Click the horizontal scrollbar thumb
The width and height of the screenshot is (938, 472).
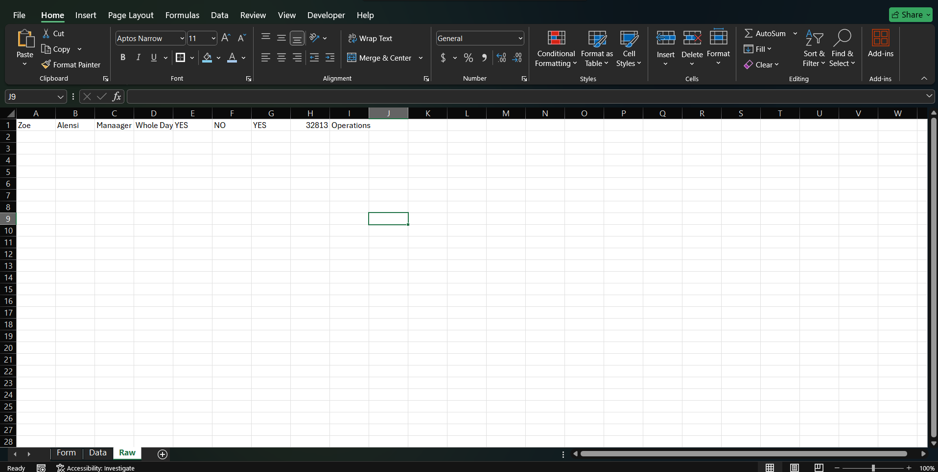pyautogui.click(x=744, y=454)
